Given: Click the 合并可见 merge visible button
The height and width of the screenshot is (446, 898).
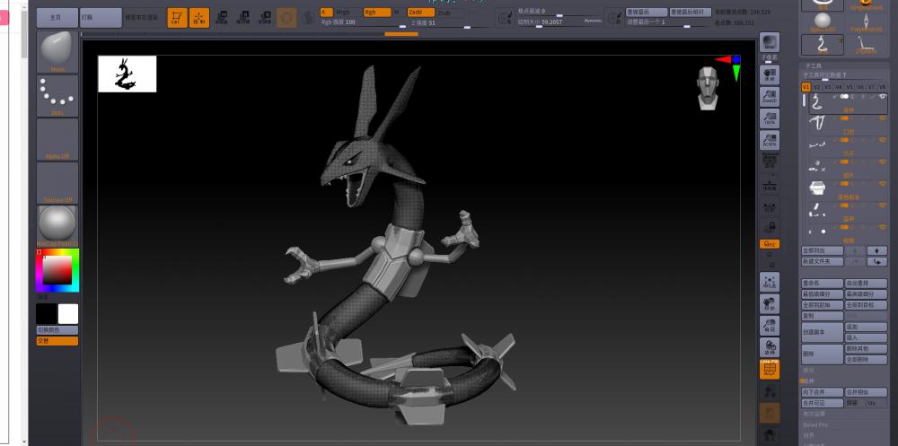Looking at the screenshot, I should tap(823, 403).
